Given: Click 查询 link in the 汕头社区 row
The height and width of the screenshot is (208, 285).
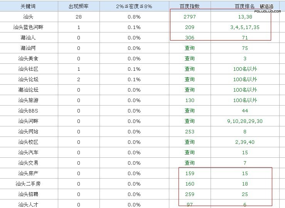Looking at the screenshot, I should coord(189,69).
